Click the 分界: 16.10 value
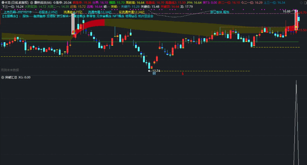The height and width of the screenshot is (165, 307). (100, 3)
